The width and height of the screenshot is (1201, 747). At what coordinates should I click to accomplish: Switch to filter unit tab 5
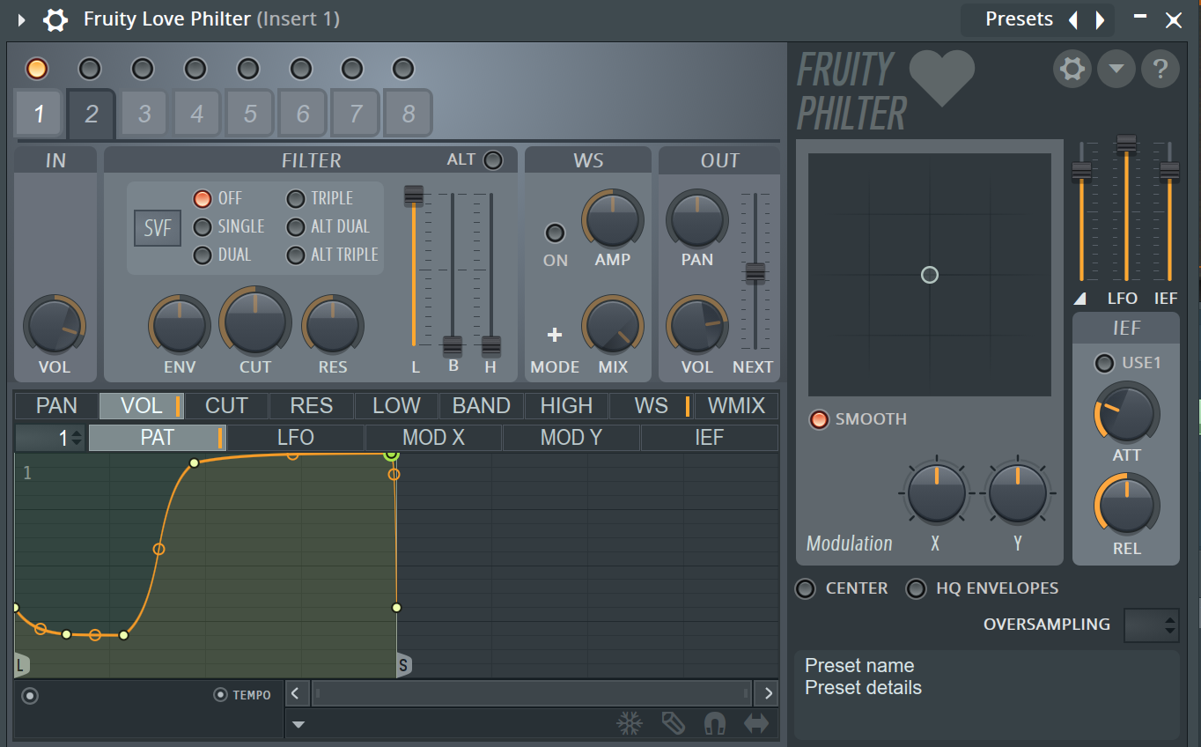pyautogui.click(x=250, y=114)
